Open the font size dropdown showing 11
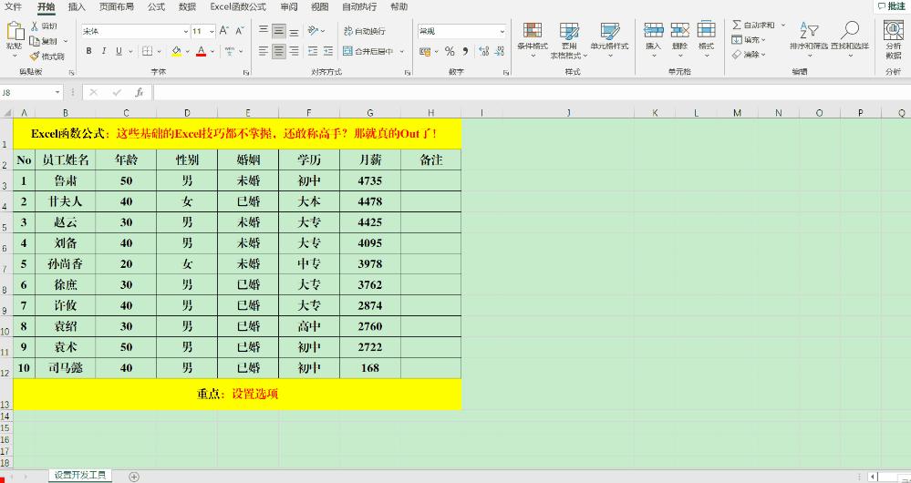The image size is (911, 483). coord(212,31)
